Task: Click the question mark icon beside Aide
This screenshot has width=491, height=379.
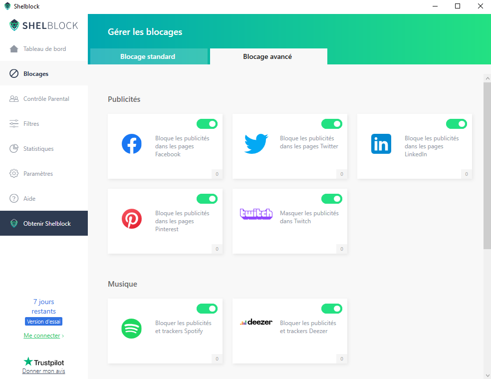Action: [x=14, y=198]
